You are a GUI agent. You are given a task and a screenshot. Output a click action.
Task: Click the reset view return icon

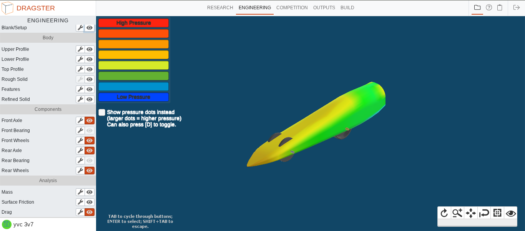click(484, 213)
